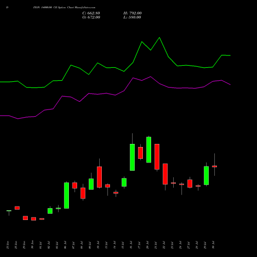Select the tall green candle for 06 Jul
The image size is (257, 257).
(x=66, y=195)
